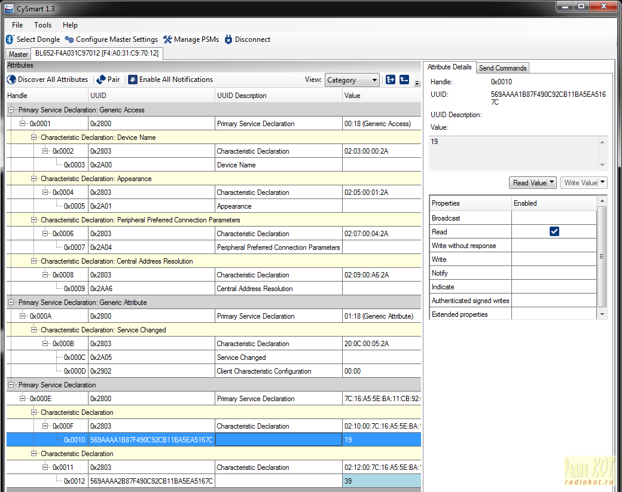The image size is (622, 492).
Task: Collapse the Generic Attribute primary service group
Action: coord(11,302)
